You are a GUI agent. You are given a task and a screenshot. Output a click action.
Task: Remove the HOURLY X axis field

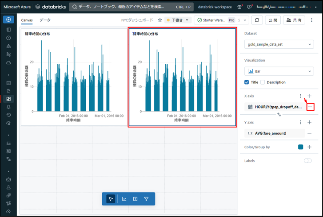310,107
